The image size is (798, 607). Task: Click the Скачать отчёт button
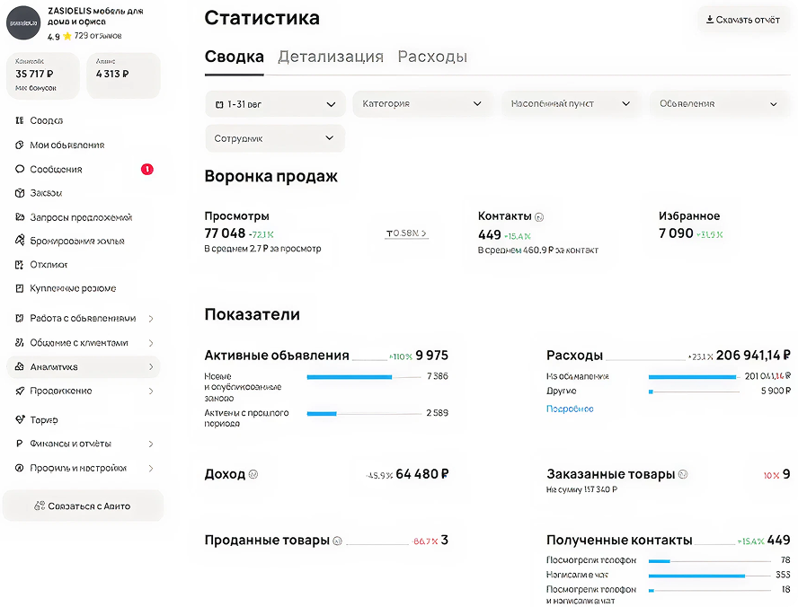pyautogui.click(x=742, y=20)
